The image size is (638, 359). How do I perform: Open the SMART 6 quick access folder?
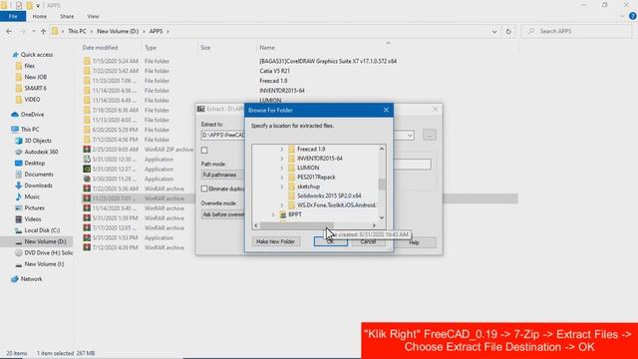[x=35, y=89]
